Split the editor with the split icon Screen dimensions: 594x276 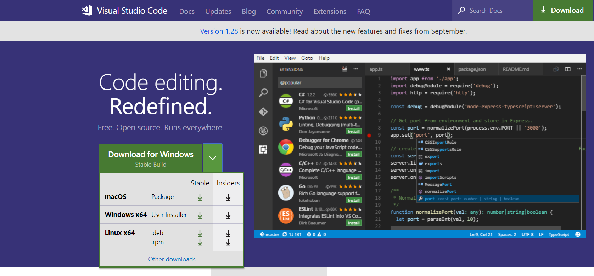pyautogui.click(x=568, y=69)
